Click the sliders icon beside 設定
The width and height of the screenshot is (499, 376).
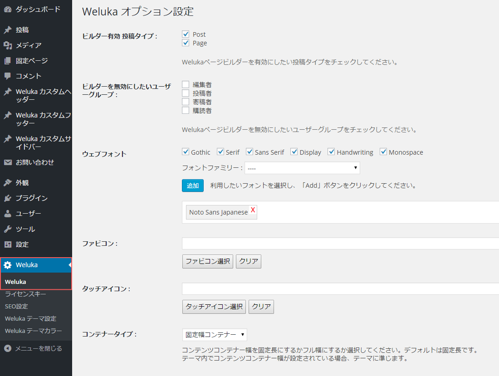(8, 244)
